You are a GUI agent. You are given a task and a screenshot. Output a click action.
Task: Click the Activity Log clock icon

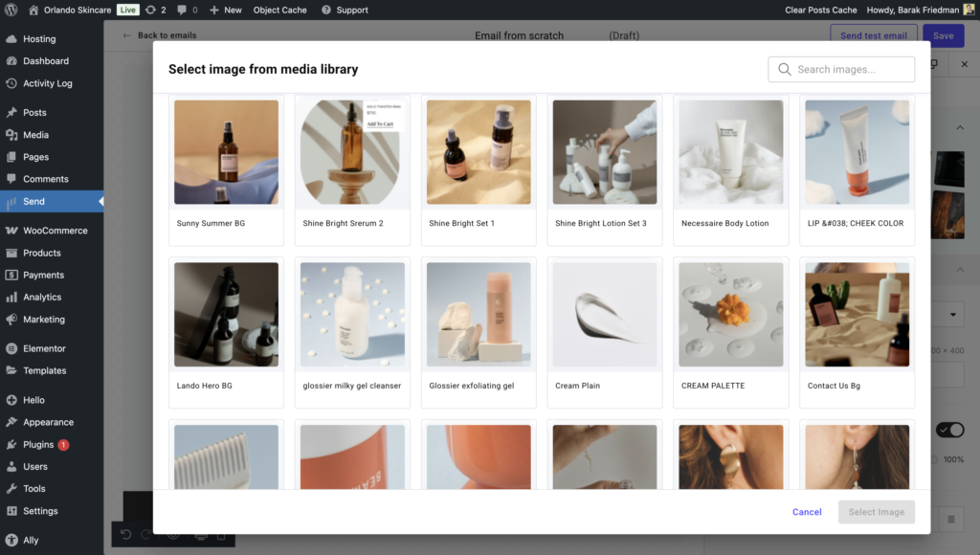pos(11,83)
